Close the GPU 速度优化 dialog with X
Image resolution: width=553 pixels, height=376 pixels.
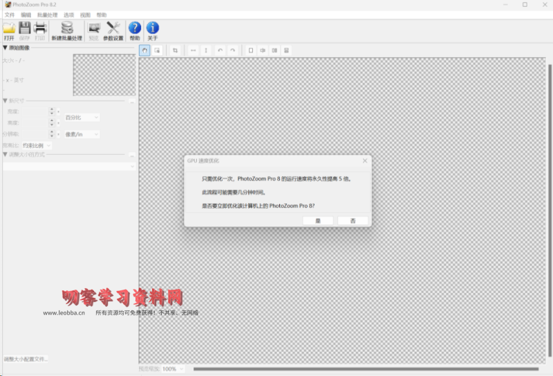tap(365, 161)
